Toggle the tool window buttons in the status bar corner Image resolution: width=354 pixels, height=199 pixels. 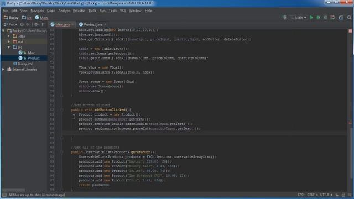[4, 195]
